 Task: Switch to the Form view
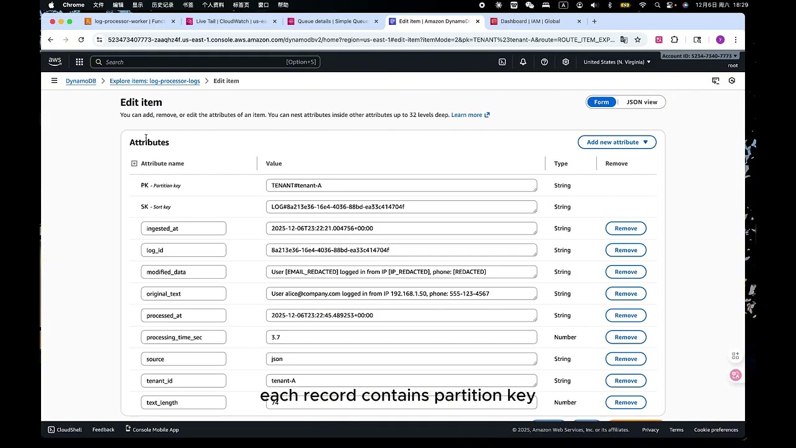click(601, 102)
